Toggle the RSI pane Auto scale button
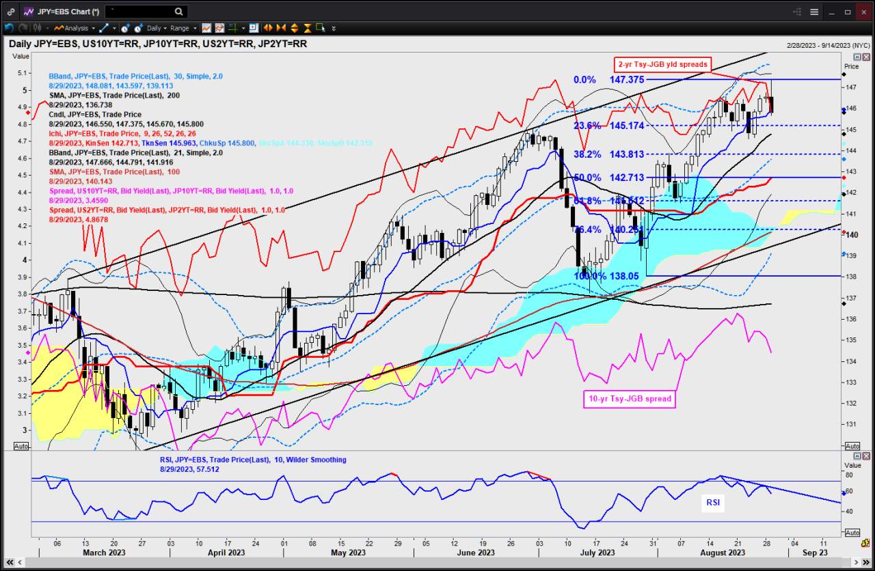 (852, 532)
